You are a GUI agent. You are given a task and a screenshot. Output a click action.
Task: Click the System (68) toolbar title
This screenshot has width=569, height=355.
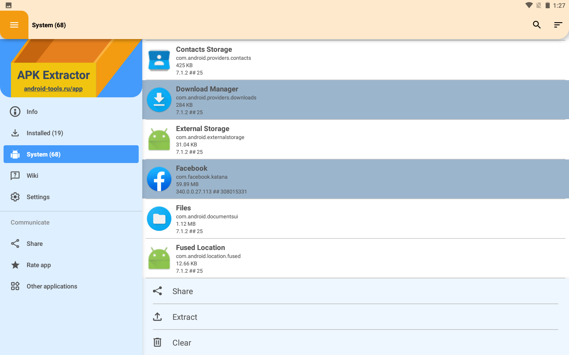pos(49,25)
